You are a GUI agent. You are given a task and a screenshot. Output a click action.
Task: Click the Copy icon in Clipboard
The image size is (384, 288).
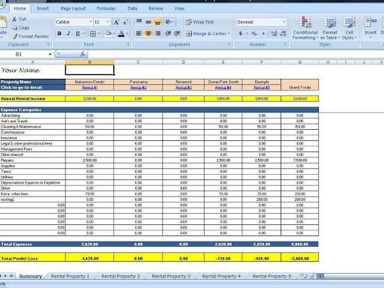(14, 28)
